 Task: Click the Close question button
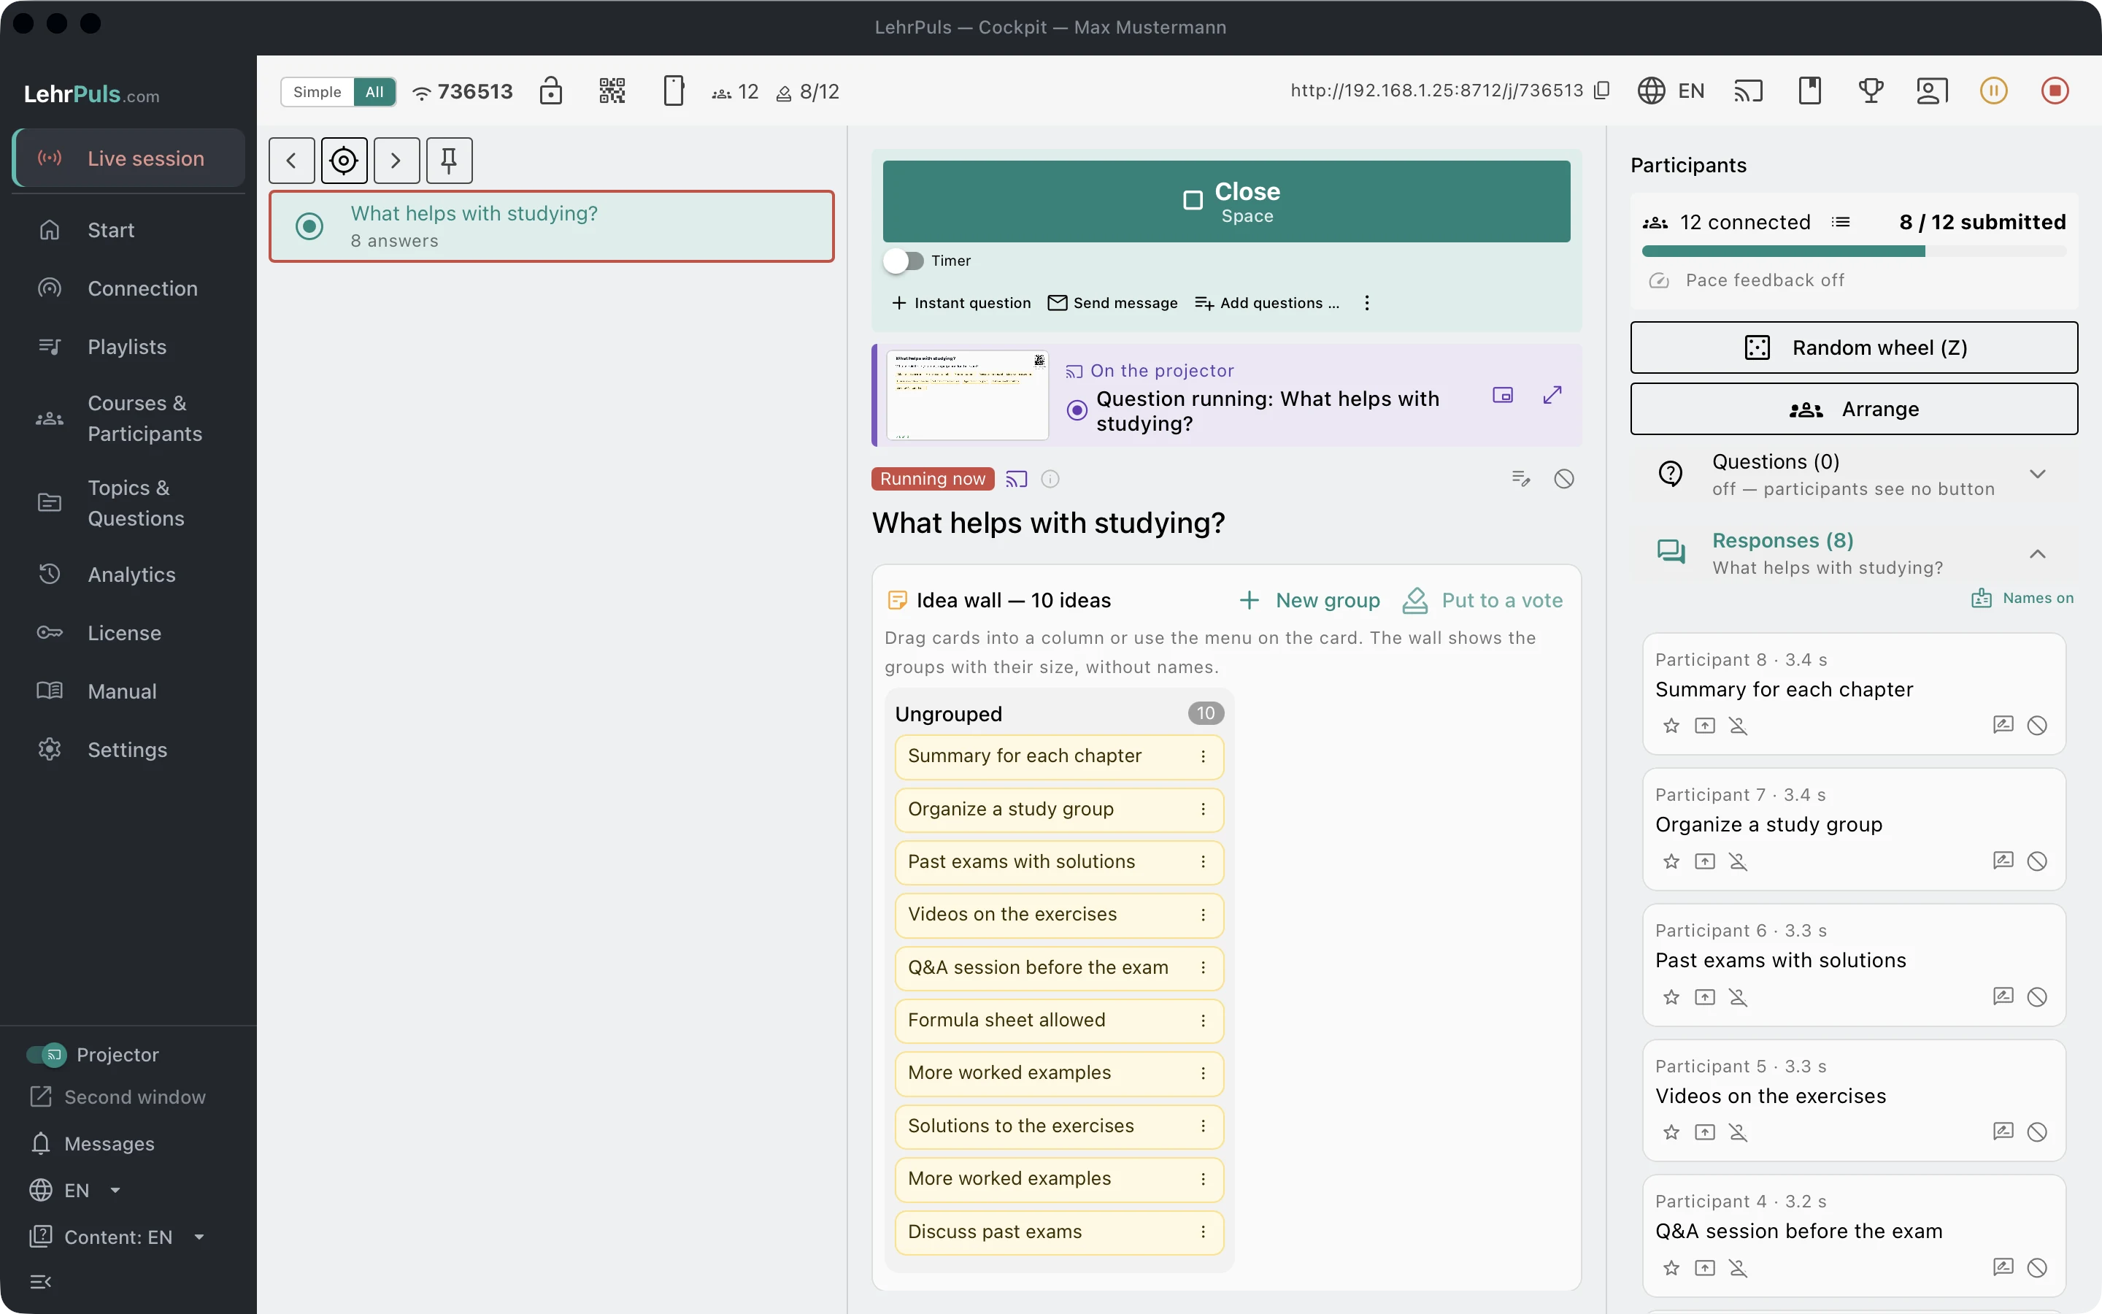1226,201
